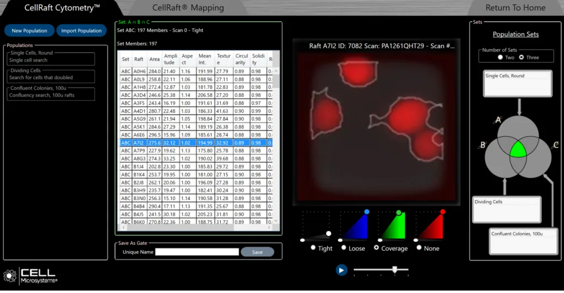This screenshot has width=564, height=293.
Task: Select table row for raft A8G3
Action: (x=196, y=158)
